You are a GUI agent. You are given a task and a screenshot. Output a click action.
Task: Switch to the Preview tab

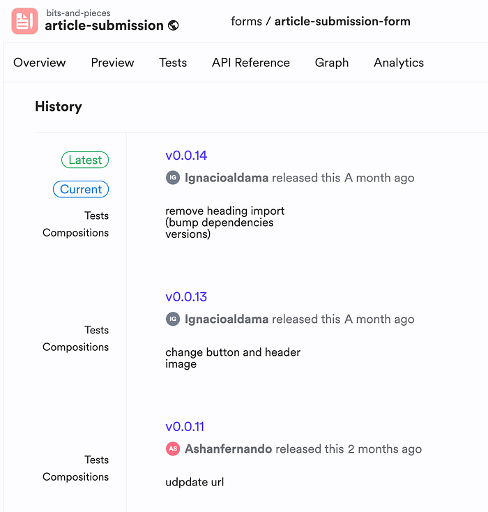[x=112, y=63]
